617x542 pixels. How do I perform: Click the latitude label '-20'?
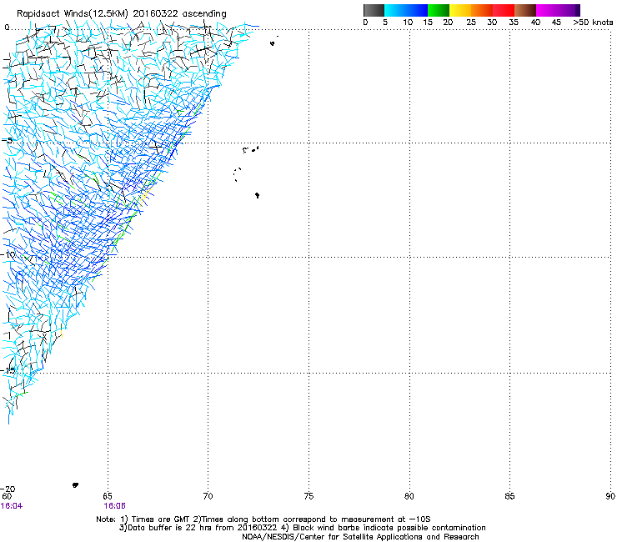8,489
